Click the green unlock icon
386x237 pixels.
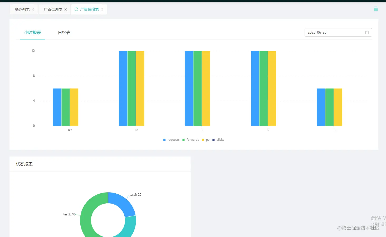coord(376,9)
